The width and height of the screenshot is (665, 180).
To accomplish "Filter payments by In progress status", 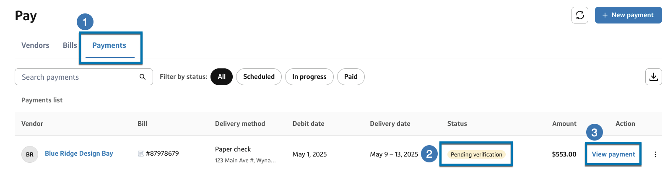I will point(309,77).
